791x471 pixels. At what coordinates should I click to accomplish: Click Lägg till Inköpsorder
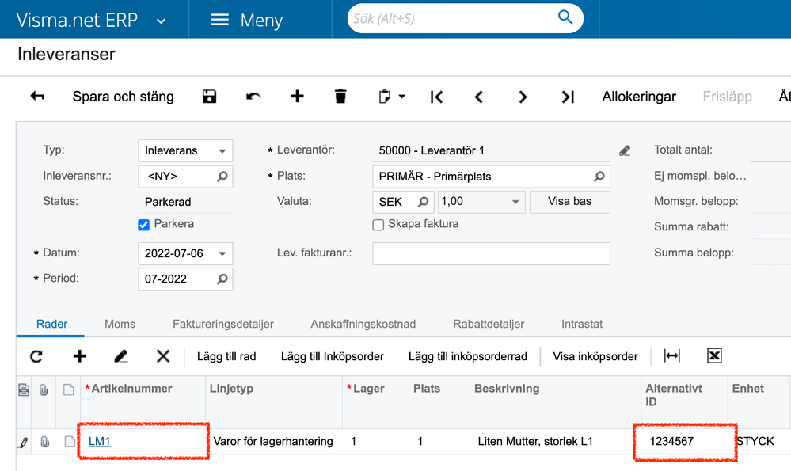(x=332, y=356)
